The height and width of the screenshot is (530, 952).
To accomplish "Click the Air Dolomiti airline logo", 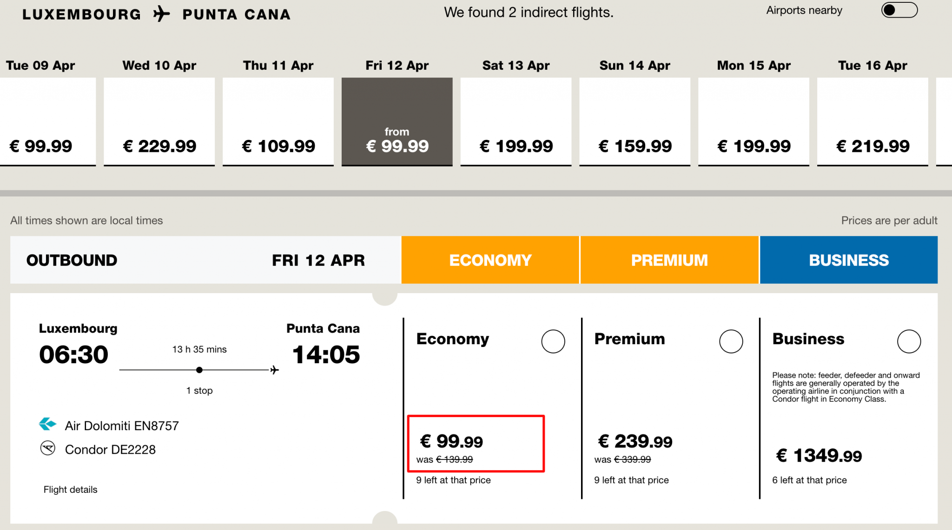I will pos(48,425).
